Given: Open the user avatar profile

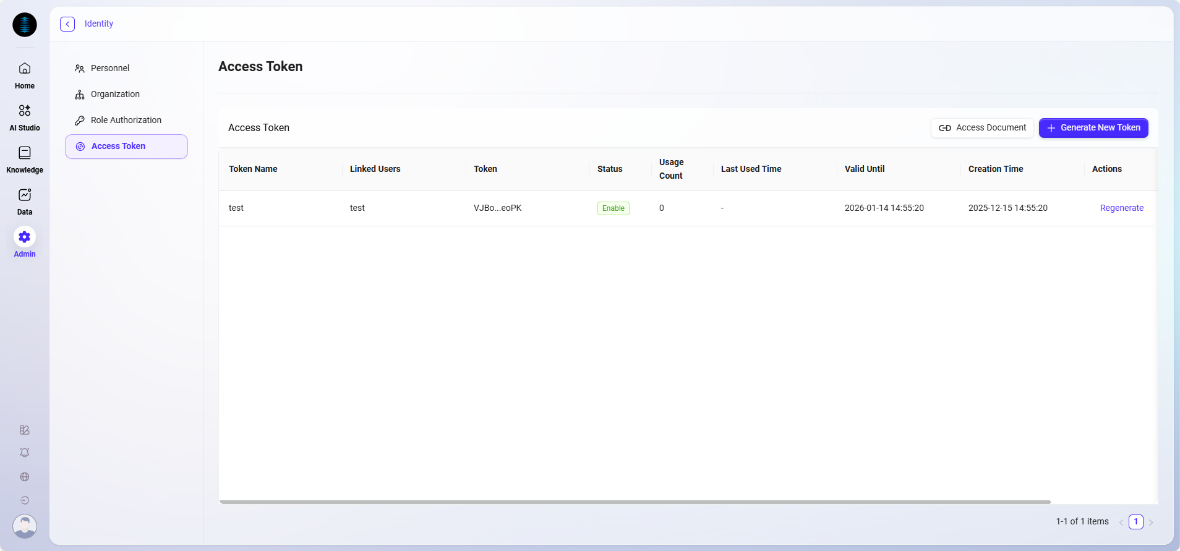Looking at the screenshot, I should click(25, 526).
